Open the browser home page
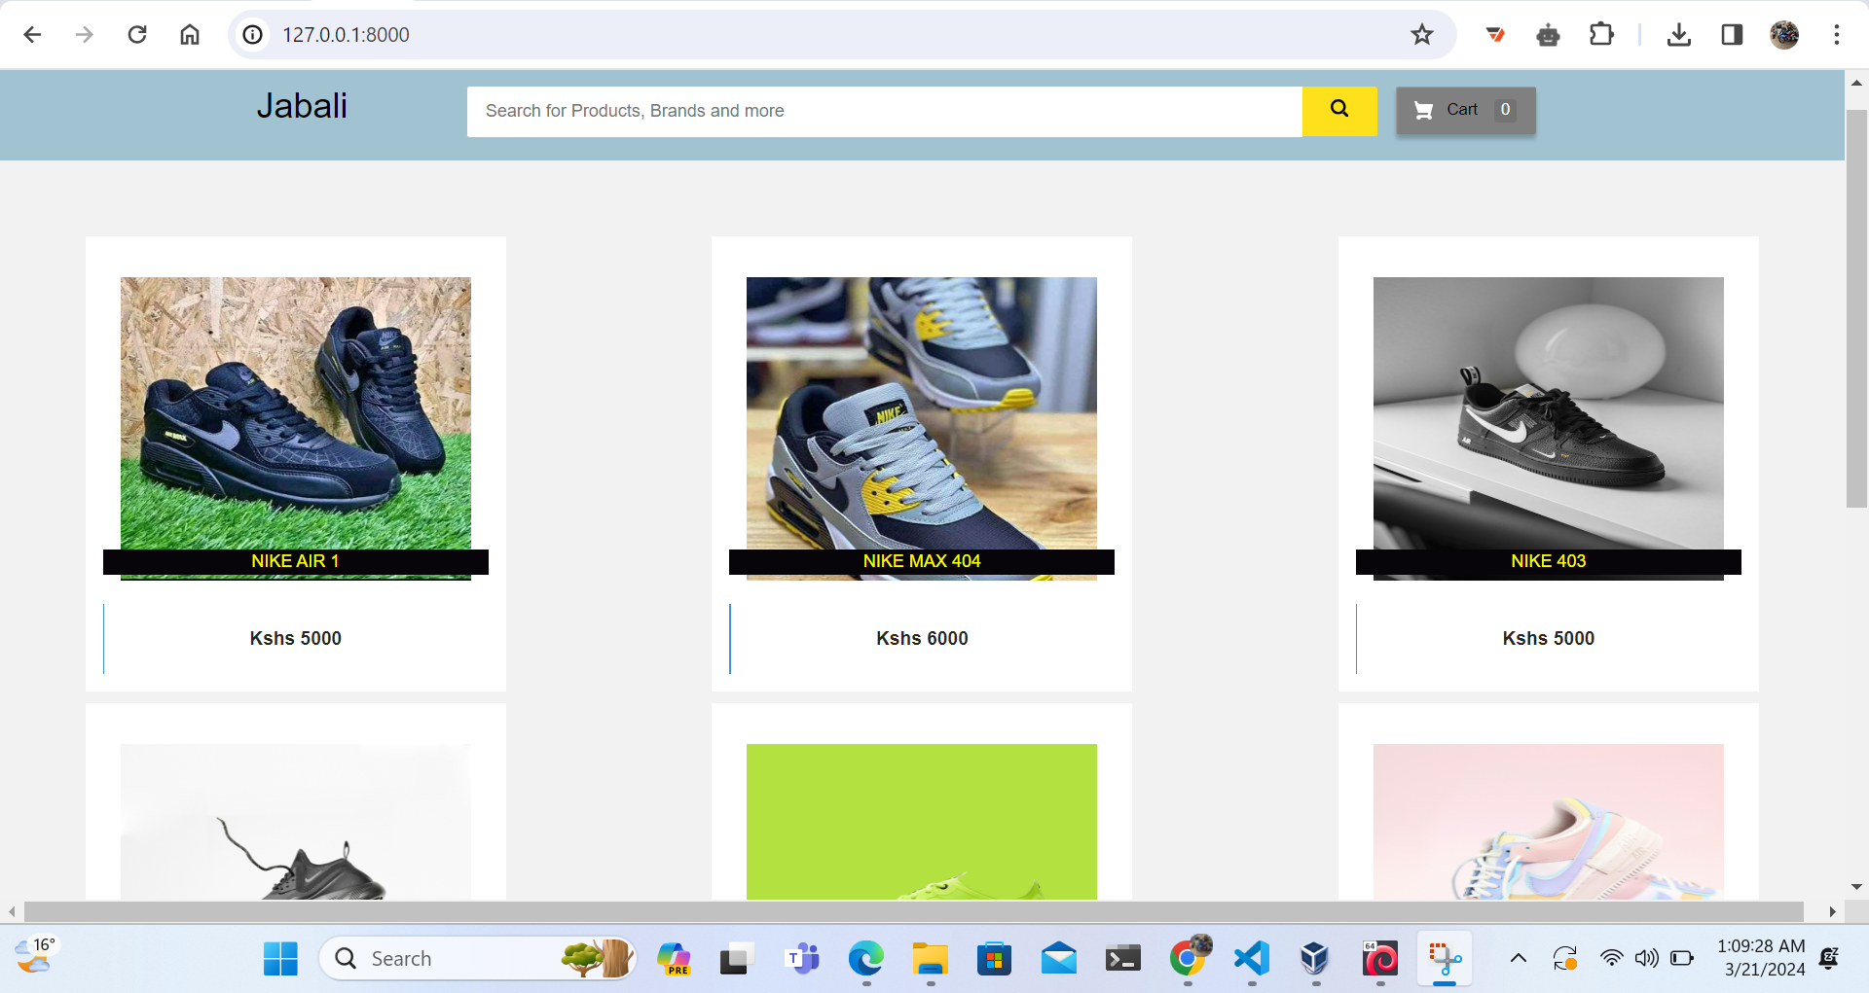This screenshot has height=993, width=1869. point(190,35)
